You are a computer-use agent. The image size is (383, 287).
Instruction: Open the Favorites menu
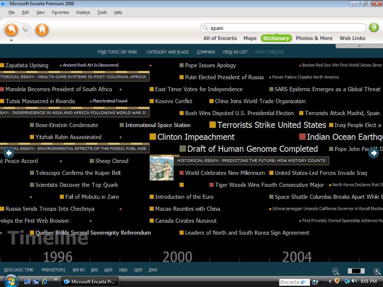point(60,12)
